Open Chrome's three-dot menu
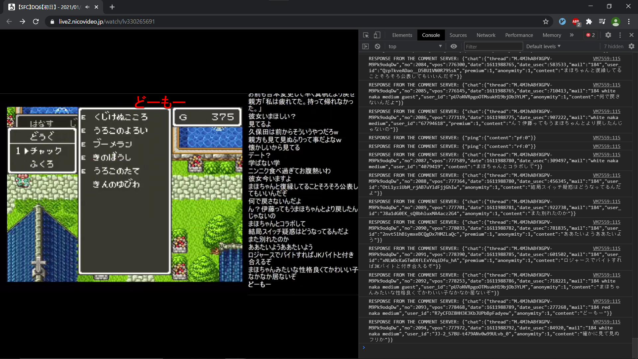The image size is (638, 359). tap(629, 22)
